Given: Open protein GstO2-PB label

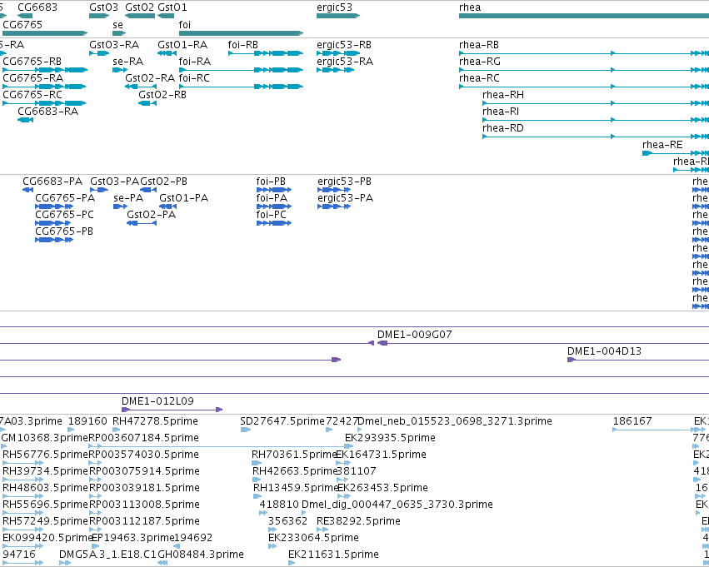Looking at the screenshot, I should [x=163, y=182].
